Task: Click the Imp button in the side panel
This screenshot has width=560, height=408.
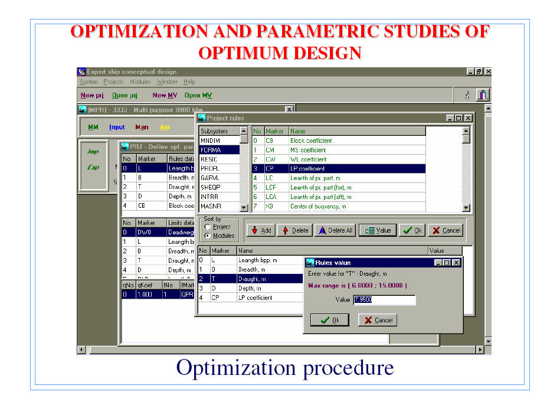Action: (x=93, y=152)
